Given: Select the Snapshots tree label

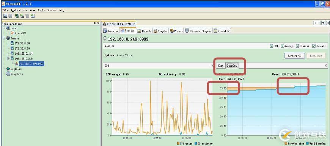Looking at the screenshot, I should (x=17, y=74).
